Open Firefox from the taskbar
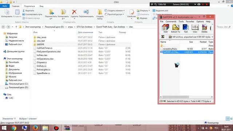This screenshot has height=131, width=233. (x=35, y=128)
